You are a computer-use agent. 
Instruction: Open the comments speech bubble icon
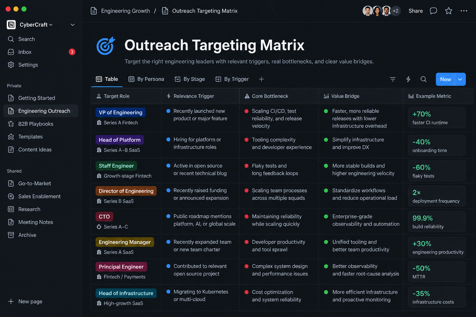(433, 11)
